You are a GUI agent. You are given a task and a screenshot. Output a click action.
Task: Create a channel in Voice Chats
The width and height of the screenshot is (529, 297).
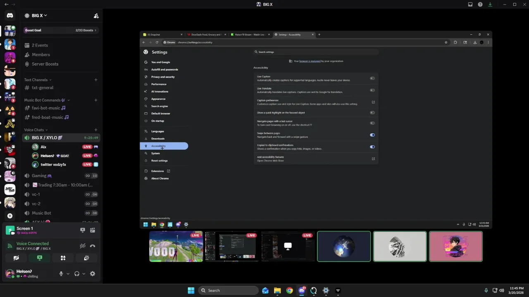pos(96,130)
